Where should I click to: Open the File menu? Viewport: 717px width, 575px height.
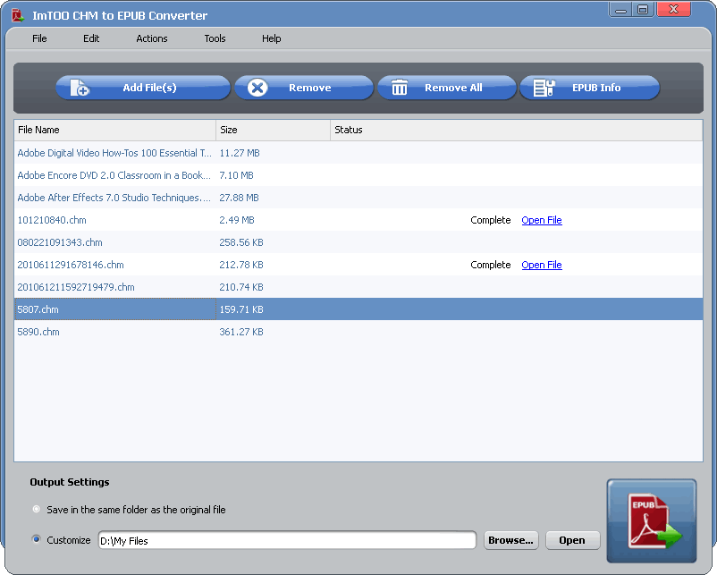tap(39, 38)
